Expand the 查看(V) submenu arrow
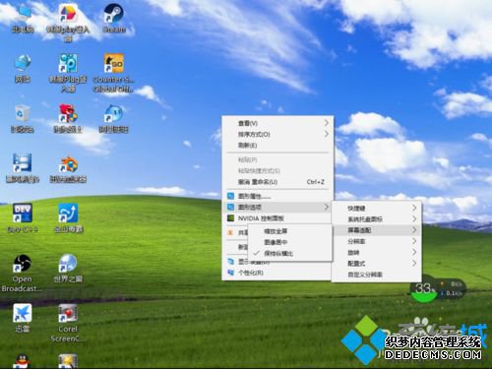The height and width of the screenshot is (369, 492). pyautogui.click(x=327, y=123)
